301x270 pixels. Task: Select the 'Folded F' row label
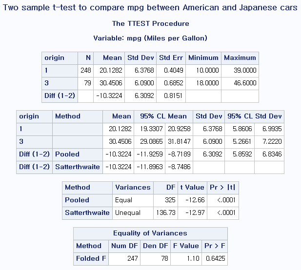click(x=91, y=258)
